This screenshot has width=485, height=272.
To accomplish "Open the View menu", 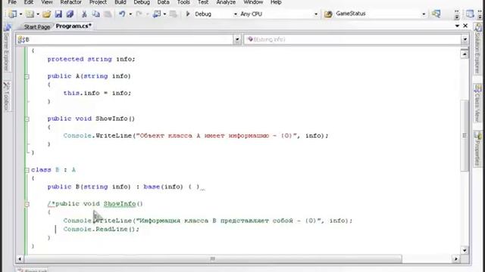I will coord(47,2).
